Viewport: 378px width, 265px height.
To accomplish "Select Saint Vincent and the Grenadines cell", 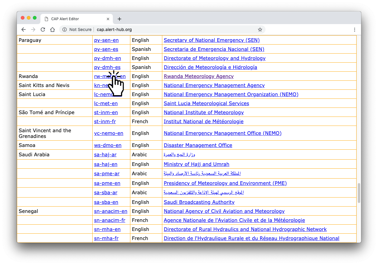I will click(55, 133).
